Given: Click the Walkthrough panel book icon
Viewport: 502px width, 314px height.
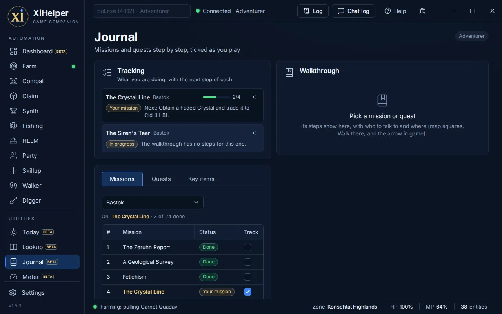Looking at the screenshot, I should point(289,72).
